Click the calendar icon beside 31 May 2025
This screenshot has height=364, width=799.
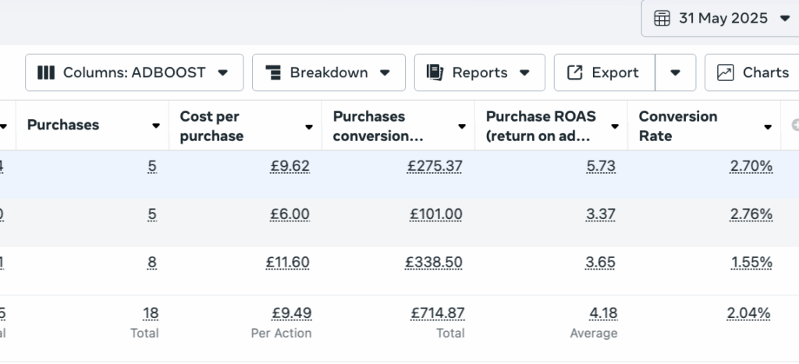(662, 18)
